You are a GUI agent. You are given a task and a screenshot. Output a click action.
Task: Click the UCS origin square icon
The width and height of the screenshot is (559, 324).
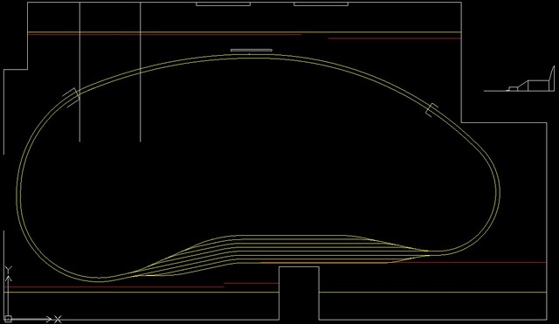pyautogui.click(x=8, y=318)
